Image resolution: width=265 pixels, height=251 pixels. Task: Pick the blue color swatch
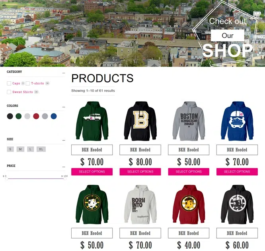[54, 116]
